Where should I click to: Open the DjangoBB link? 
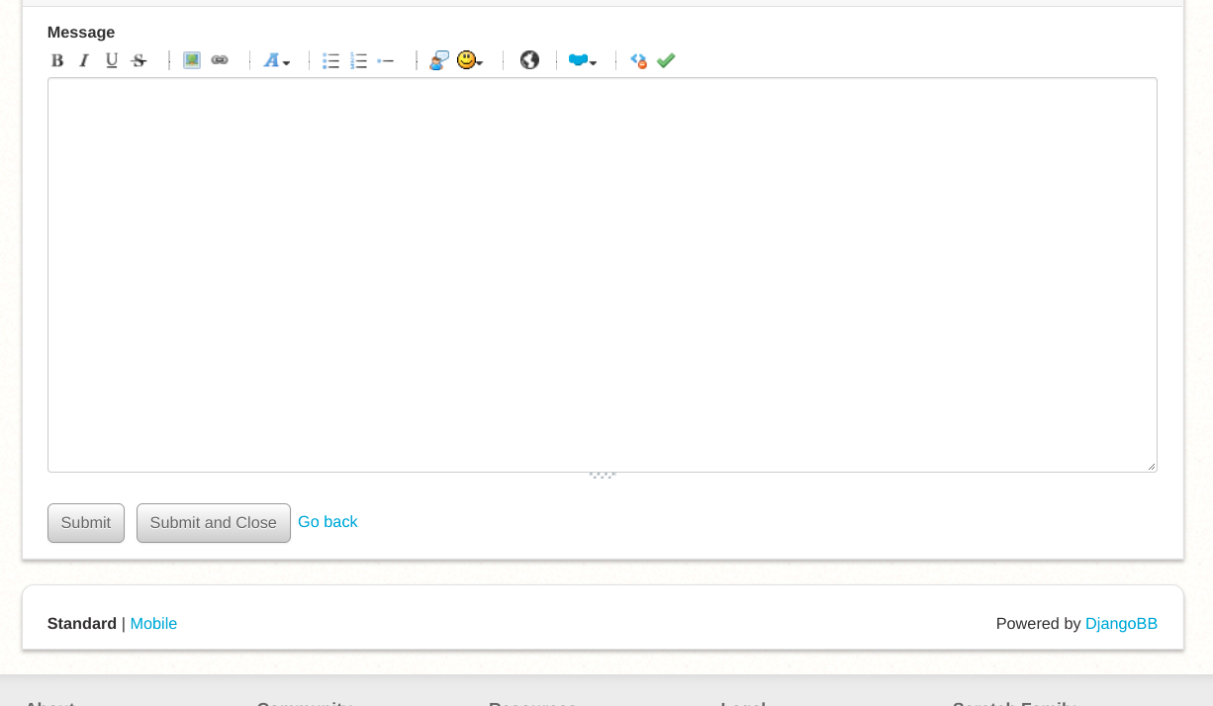(1121, 623)
